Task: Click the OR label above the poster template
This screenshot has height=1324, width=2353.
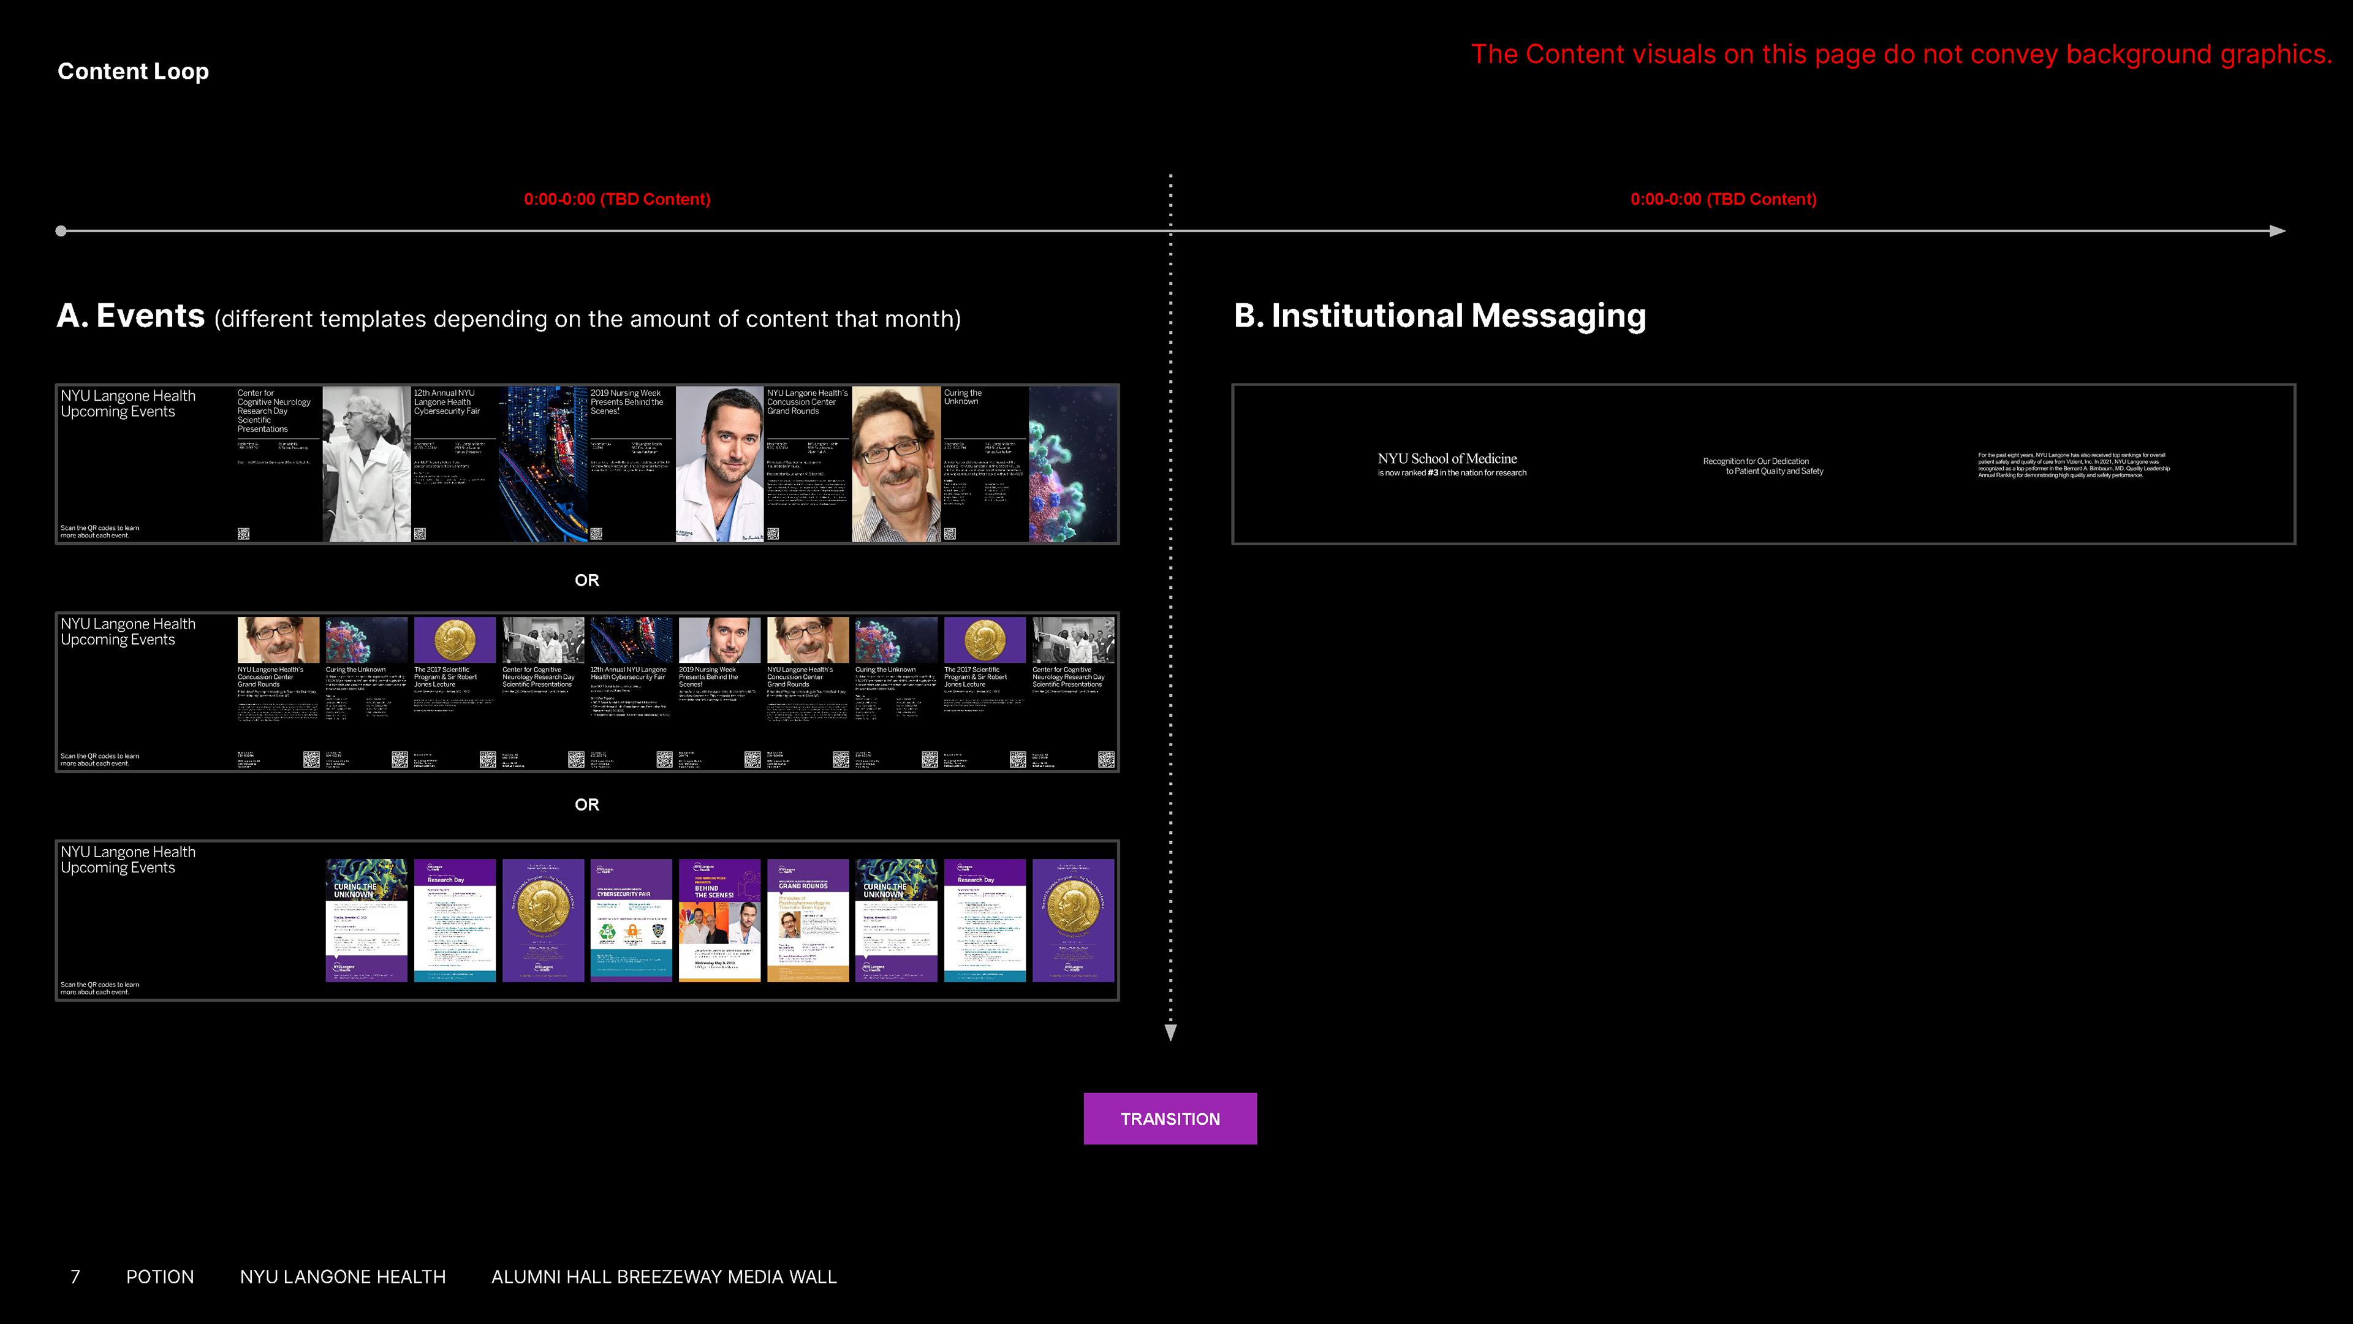Action: tap(586, 804)
